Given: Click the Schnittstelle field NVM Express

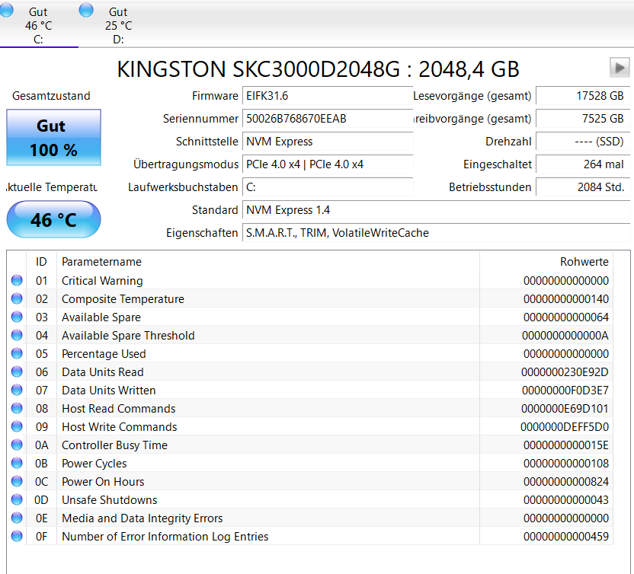Looking at the screenshot, I should click(328, 142).
